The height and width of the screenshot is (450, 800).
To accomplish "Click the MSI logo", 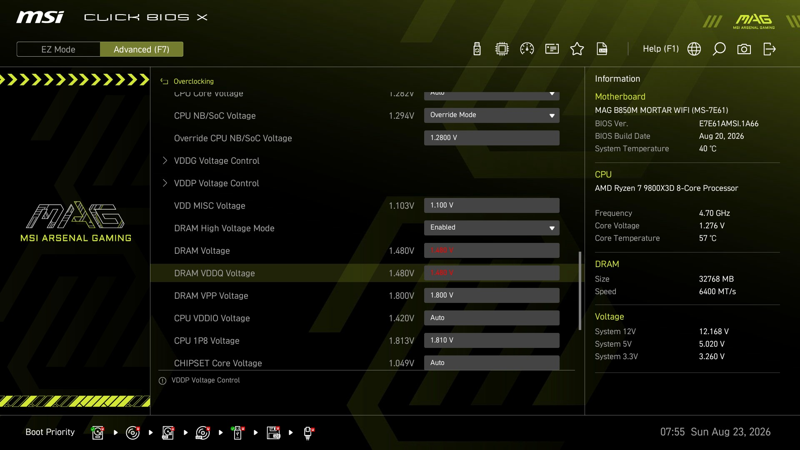I will click(x=40, y=17).
